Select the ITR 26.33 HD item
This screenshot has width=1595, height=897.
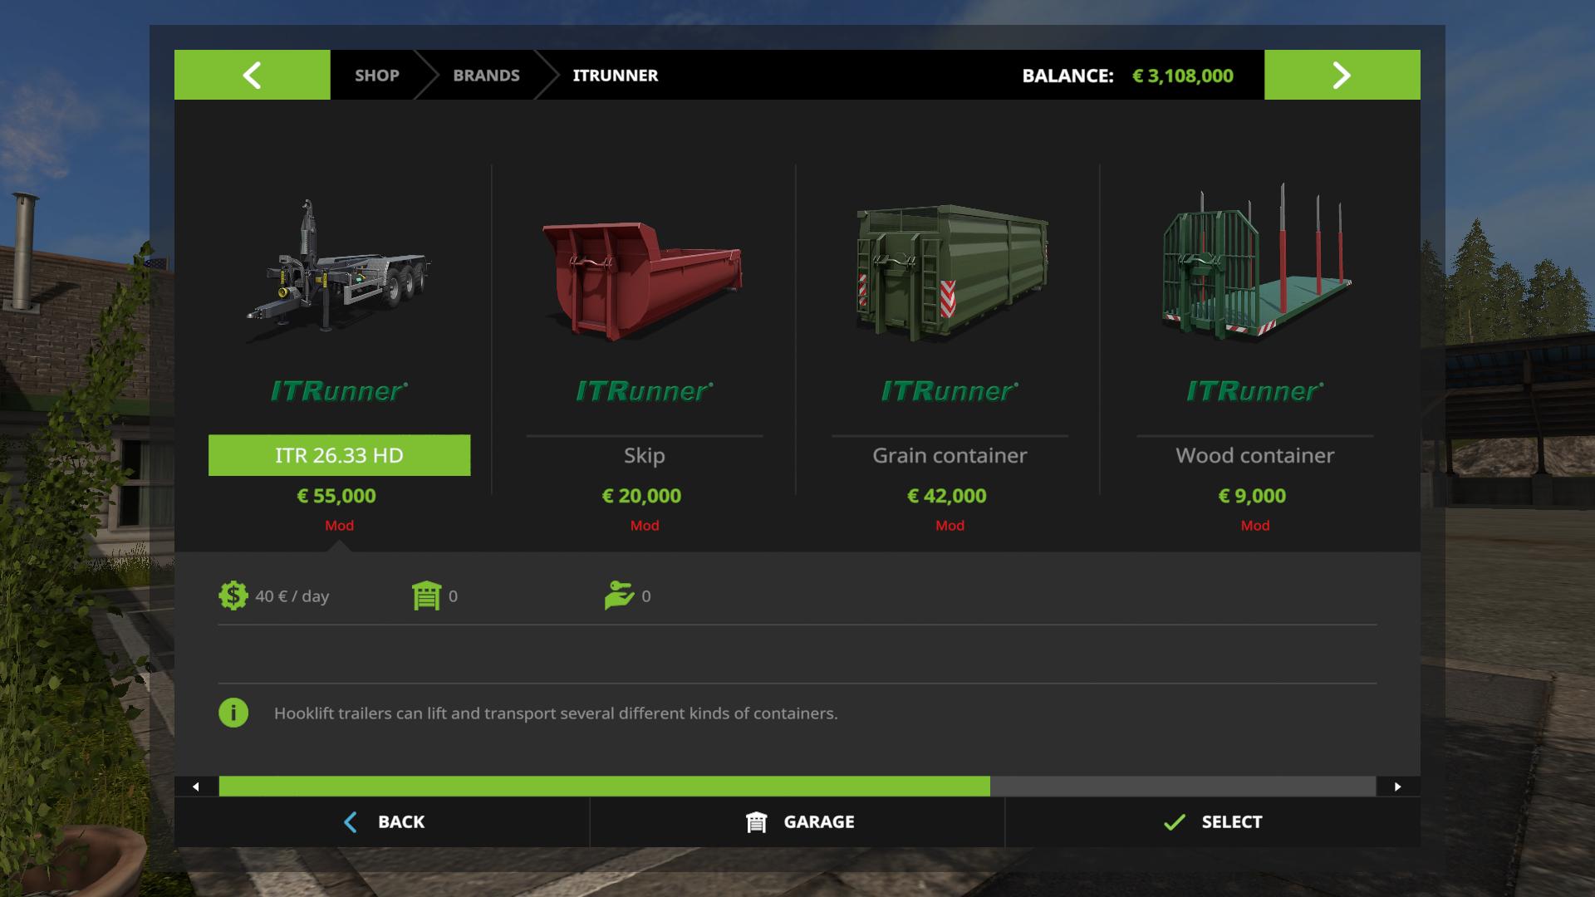[339, 455]
